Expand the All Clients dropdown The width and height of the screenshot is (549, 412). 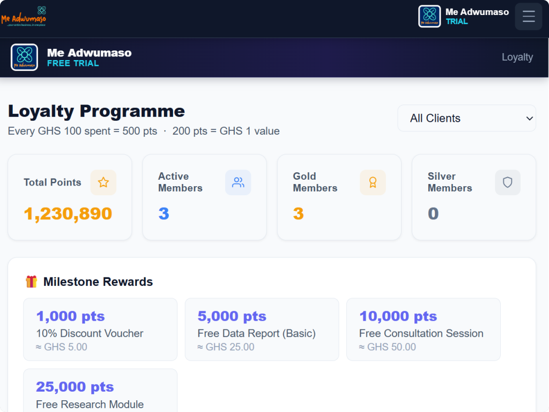tap(466, 118)
